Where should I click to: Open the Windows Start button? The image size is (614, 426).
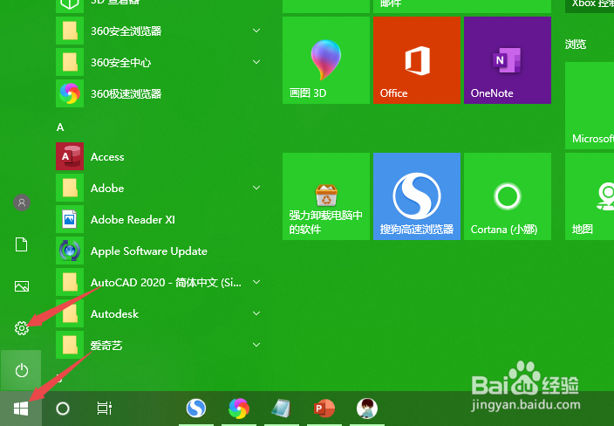[x=21, y=409]
